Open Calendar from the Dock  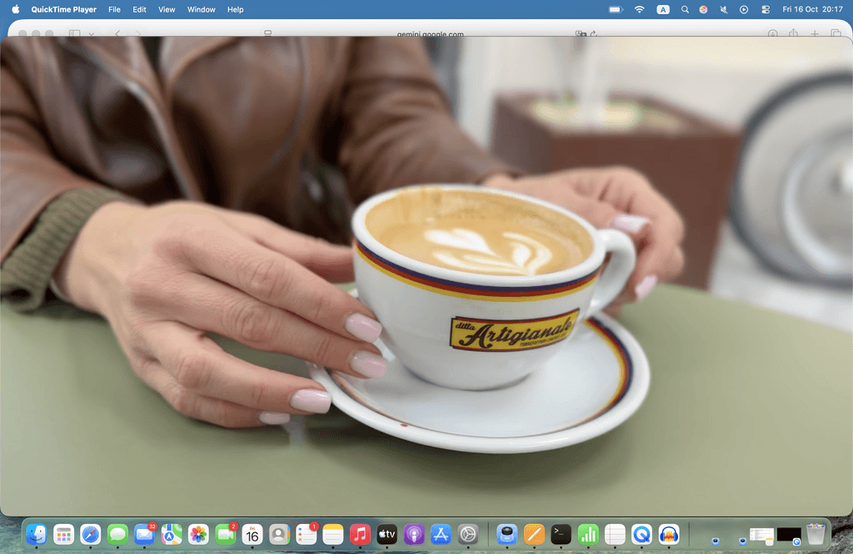[x=252, y=534]
